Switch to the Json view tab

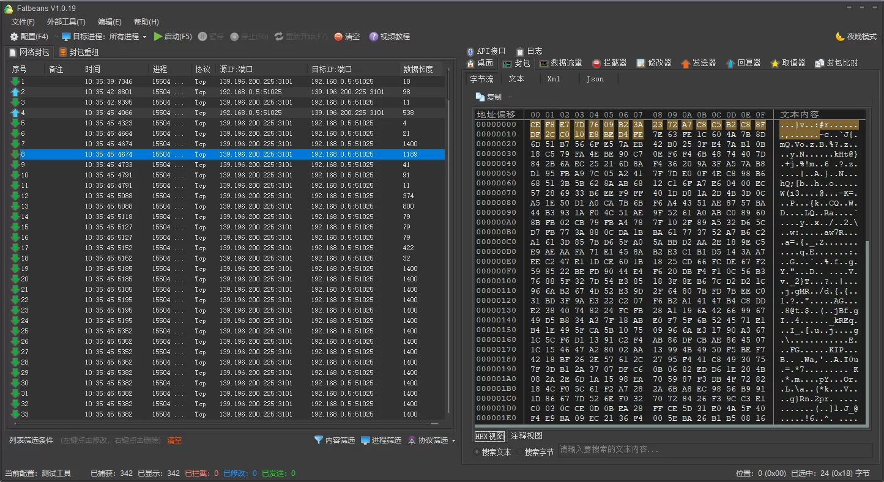coord(595,78)
